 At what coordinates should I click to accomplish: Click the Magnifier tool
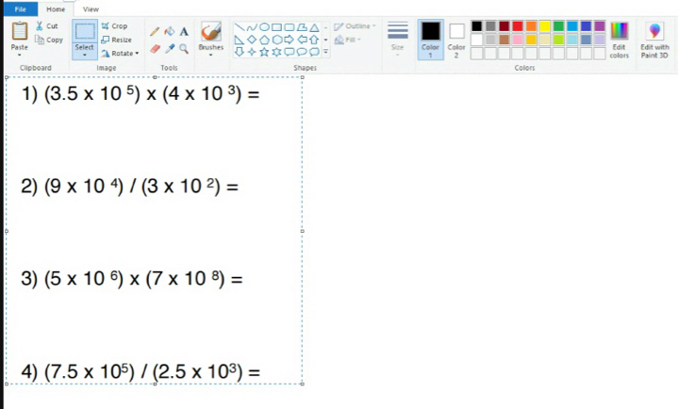(x=184, y=48)
